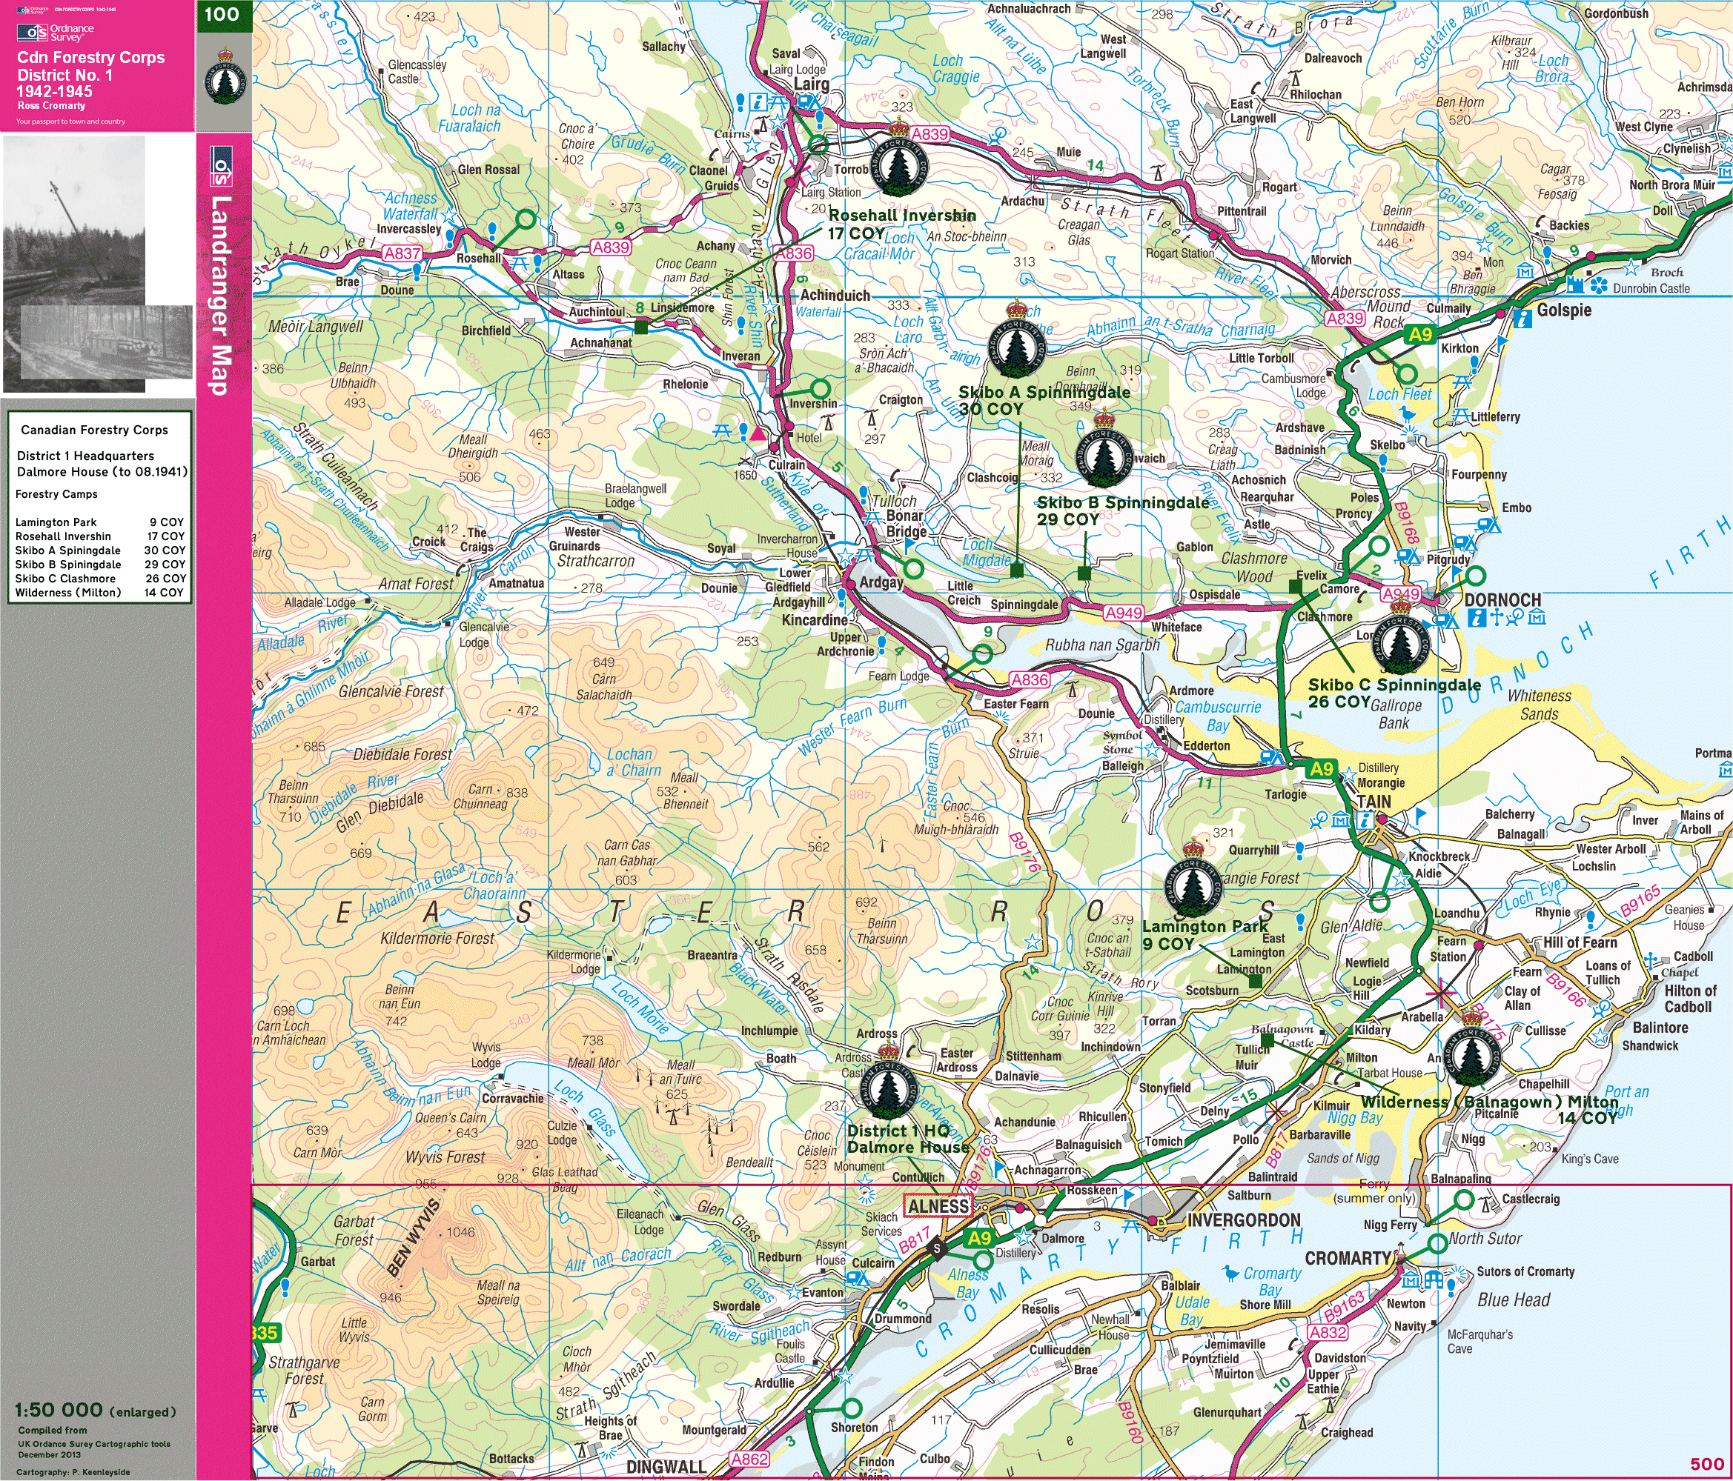Click the INVERGORDON town name

click(1244, 1219)
